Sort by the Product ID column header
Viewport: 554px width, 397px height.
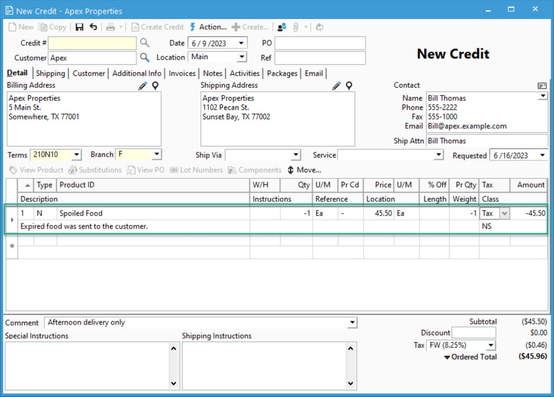pyautogui.click(x=153, y=185)
